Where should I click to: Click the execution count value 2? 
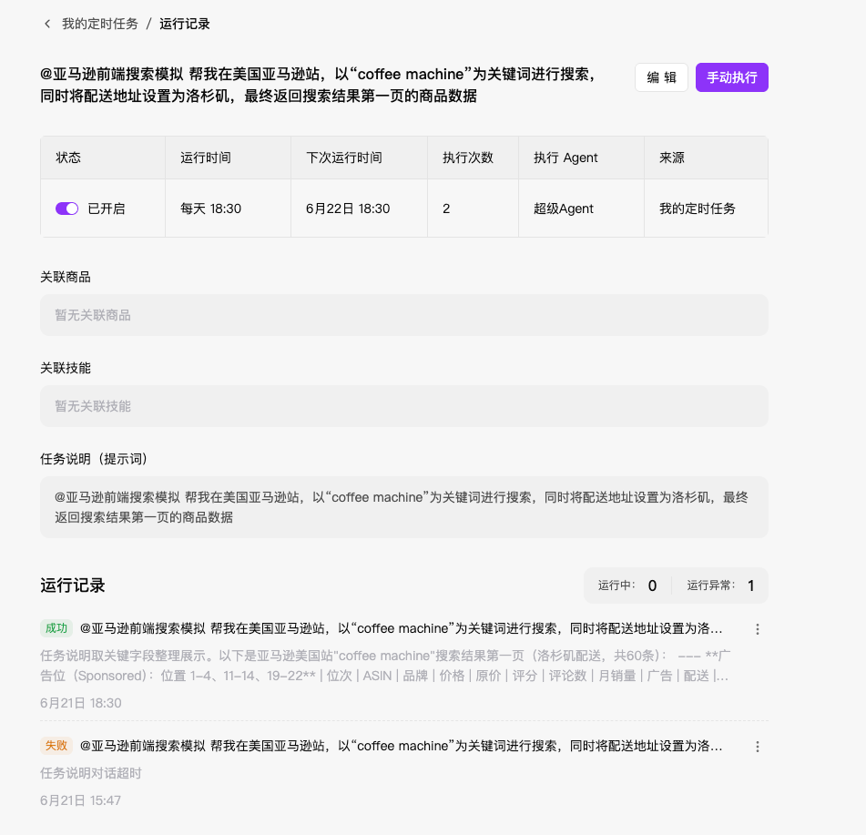[446, 209]
